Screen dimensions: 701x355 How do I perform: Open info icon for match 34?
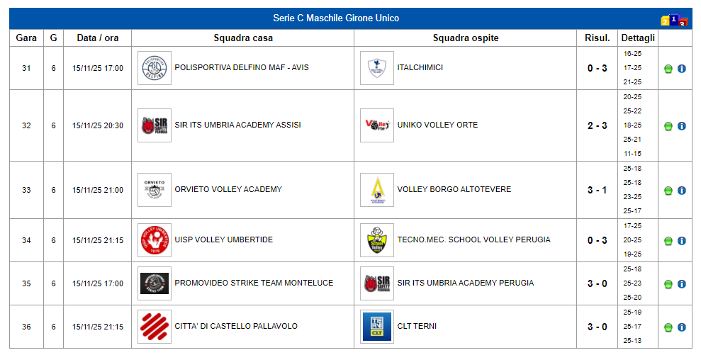click(x=682, y=241)
